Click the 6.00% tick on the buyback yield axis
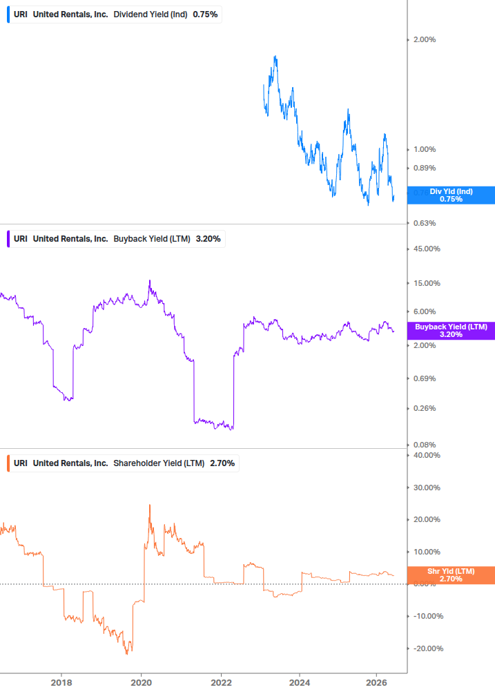Viewport: 495px width, 694px height. [x=425, y=311]
